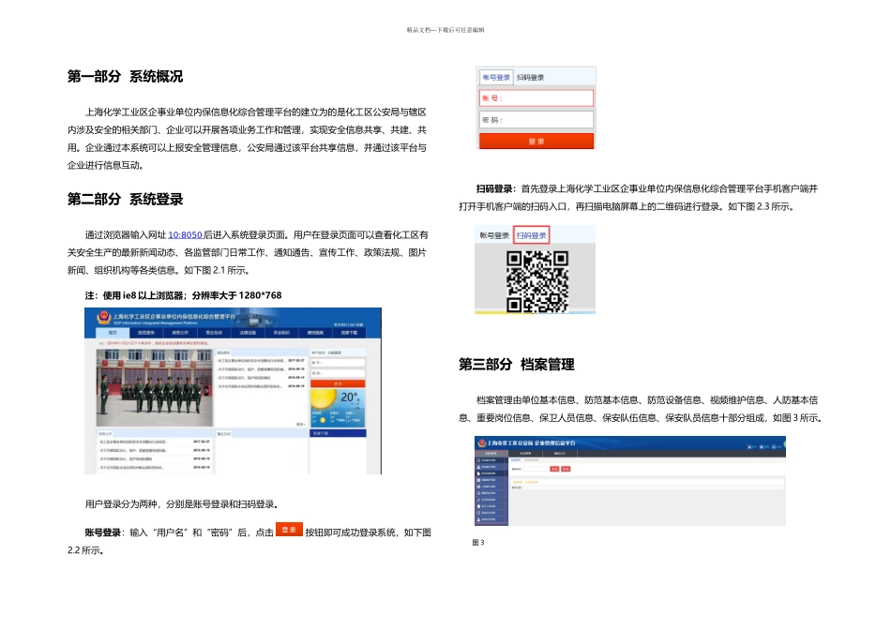This screenshot has width=891, height=630.
Task: Click the QR code image
Action: click(x=537, y=282)
